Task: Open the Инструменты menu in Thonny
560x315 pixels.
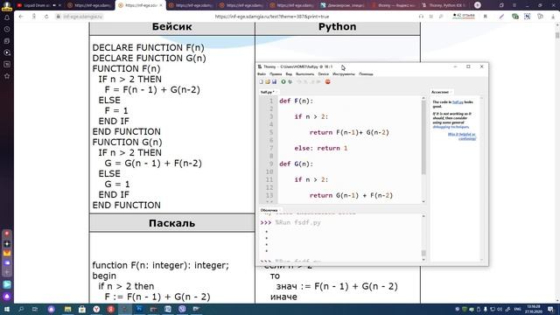Action: [344, 73]
